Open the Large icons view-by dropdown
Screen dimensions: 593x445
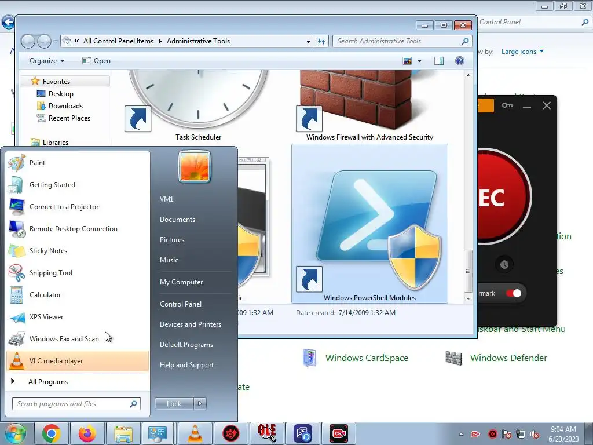click(x=523, y=52)
